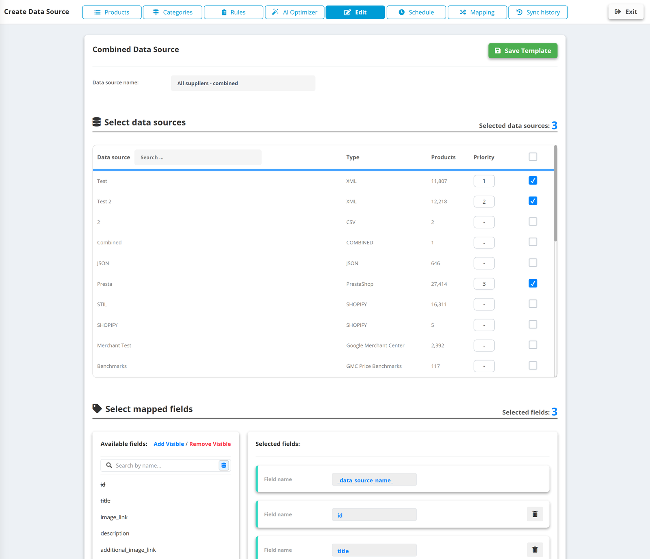The height and width of the screenshot is (559, 650).
Task: Edit priority value for Test
Action: click(484, 181)
